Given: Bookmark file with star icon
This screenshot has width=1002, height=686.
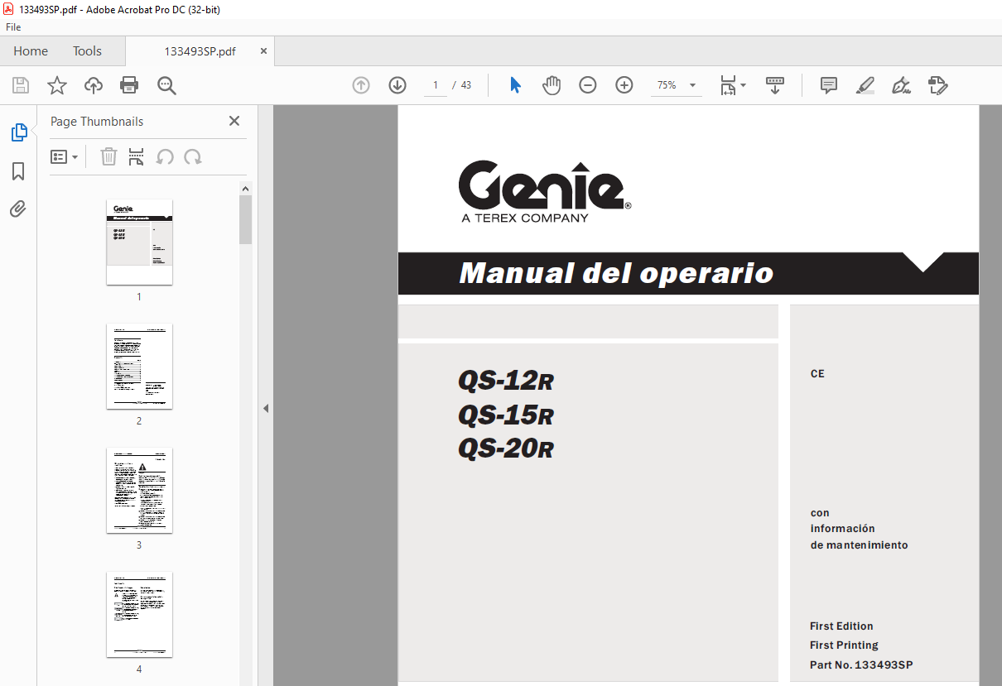Looking at the screenshot, I should (x=57, y=85).
